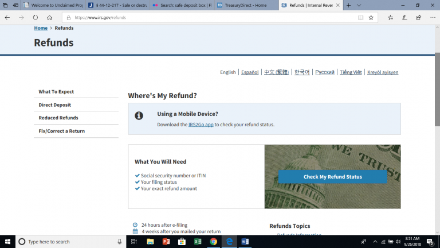Open browser Settings and more menu
440x248 pixels.
tap(432, 17)
